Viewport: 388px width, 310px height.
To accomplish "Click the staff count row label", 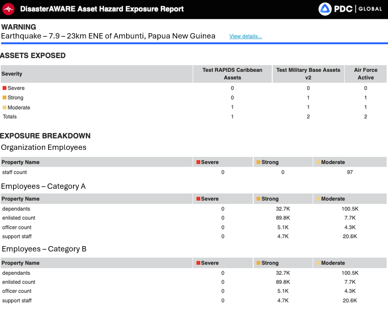I will [15, 172].
